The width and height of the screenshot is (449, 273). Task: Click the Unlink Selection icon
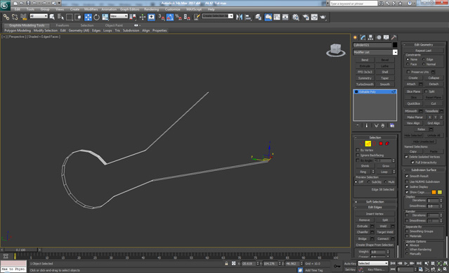point(15,17)
